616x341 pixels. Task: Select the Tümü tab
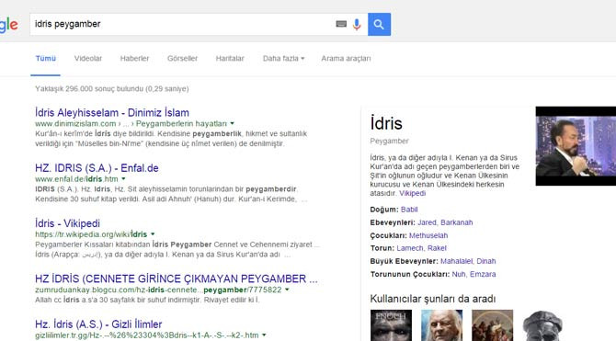point(46,58)
